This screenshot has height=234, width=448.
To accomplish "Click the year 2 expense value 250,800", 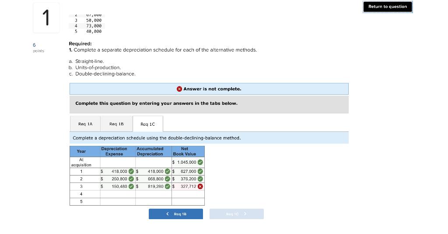I will pos(119,179).
